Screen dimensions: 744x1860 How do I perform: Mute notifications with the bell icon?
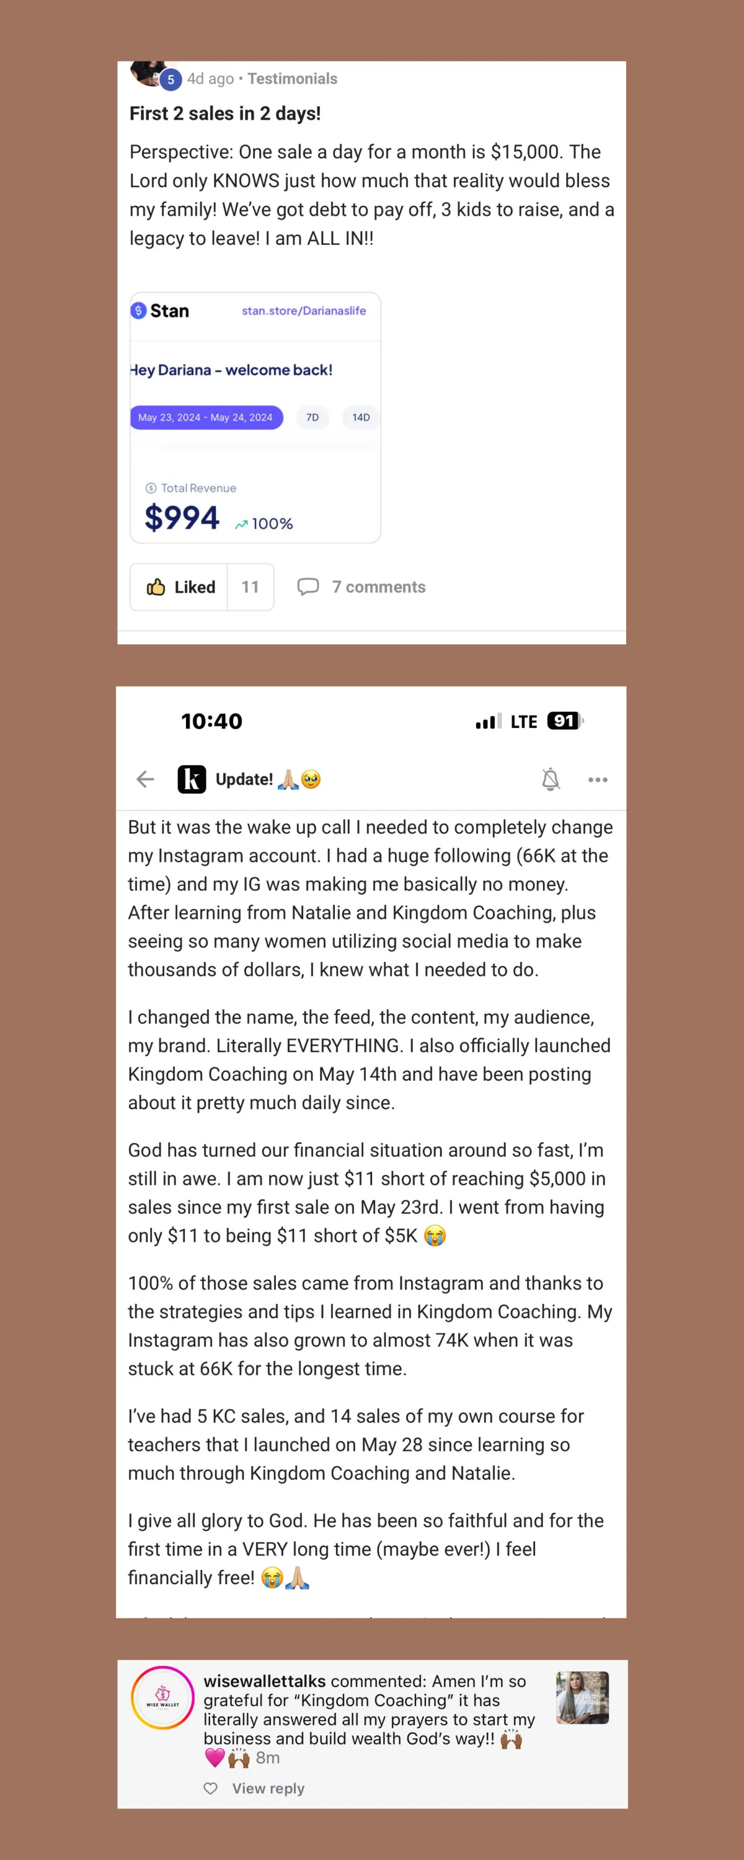[x=551, y=779]
